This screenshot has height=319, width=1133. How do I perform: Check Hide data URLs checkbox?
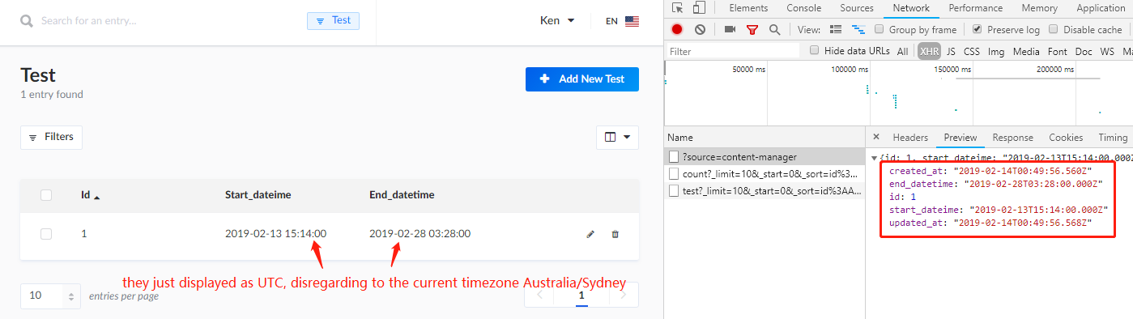coord(815,50)
